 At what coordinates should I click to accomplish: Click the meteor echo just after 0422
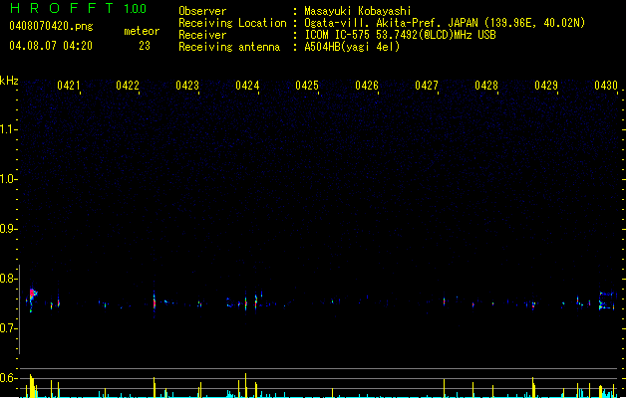pyautogui.click(x=155, y=303)
